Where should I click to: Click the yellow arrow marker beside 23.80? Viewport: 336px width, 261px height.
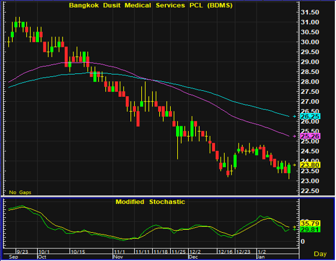tap(295, 165)
